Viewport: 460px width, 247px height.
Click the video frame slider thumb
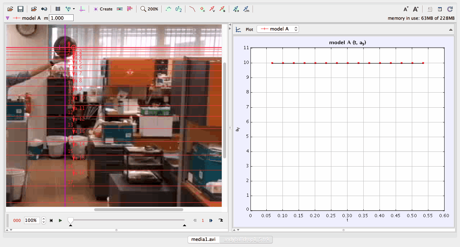[x=70, y=220]
